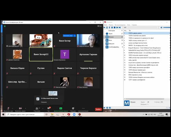The image size is (171, 137).
Task: Select sound row 20 in Soundpad list
Action: (x=147, y=80)
